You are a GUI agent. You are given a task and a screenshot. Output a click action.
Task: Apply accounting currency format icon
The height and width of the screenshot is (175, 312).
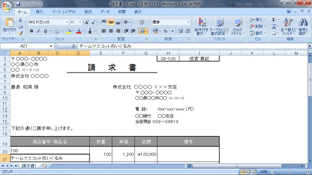(155, 31)
